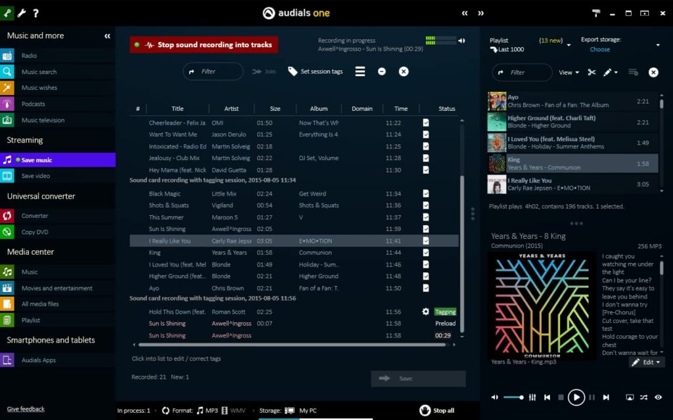Toggle the checkbox for Want To Want Me

click(426, 135)
